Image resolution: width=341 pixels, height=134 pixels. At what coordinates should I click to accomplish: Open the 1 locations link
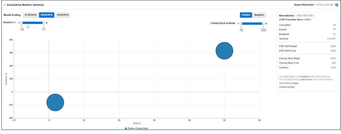[305, 77]
